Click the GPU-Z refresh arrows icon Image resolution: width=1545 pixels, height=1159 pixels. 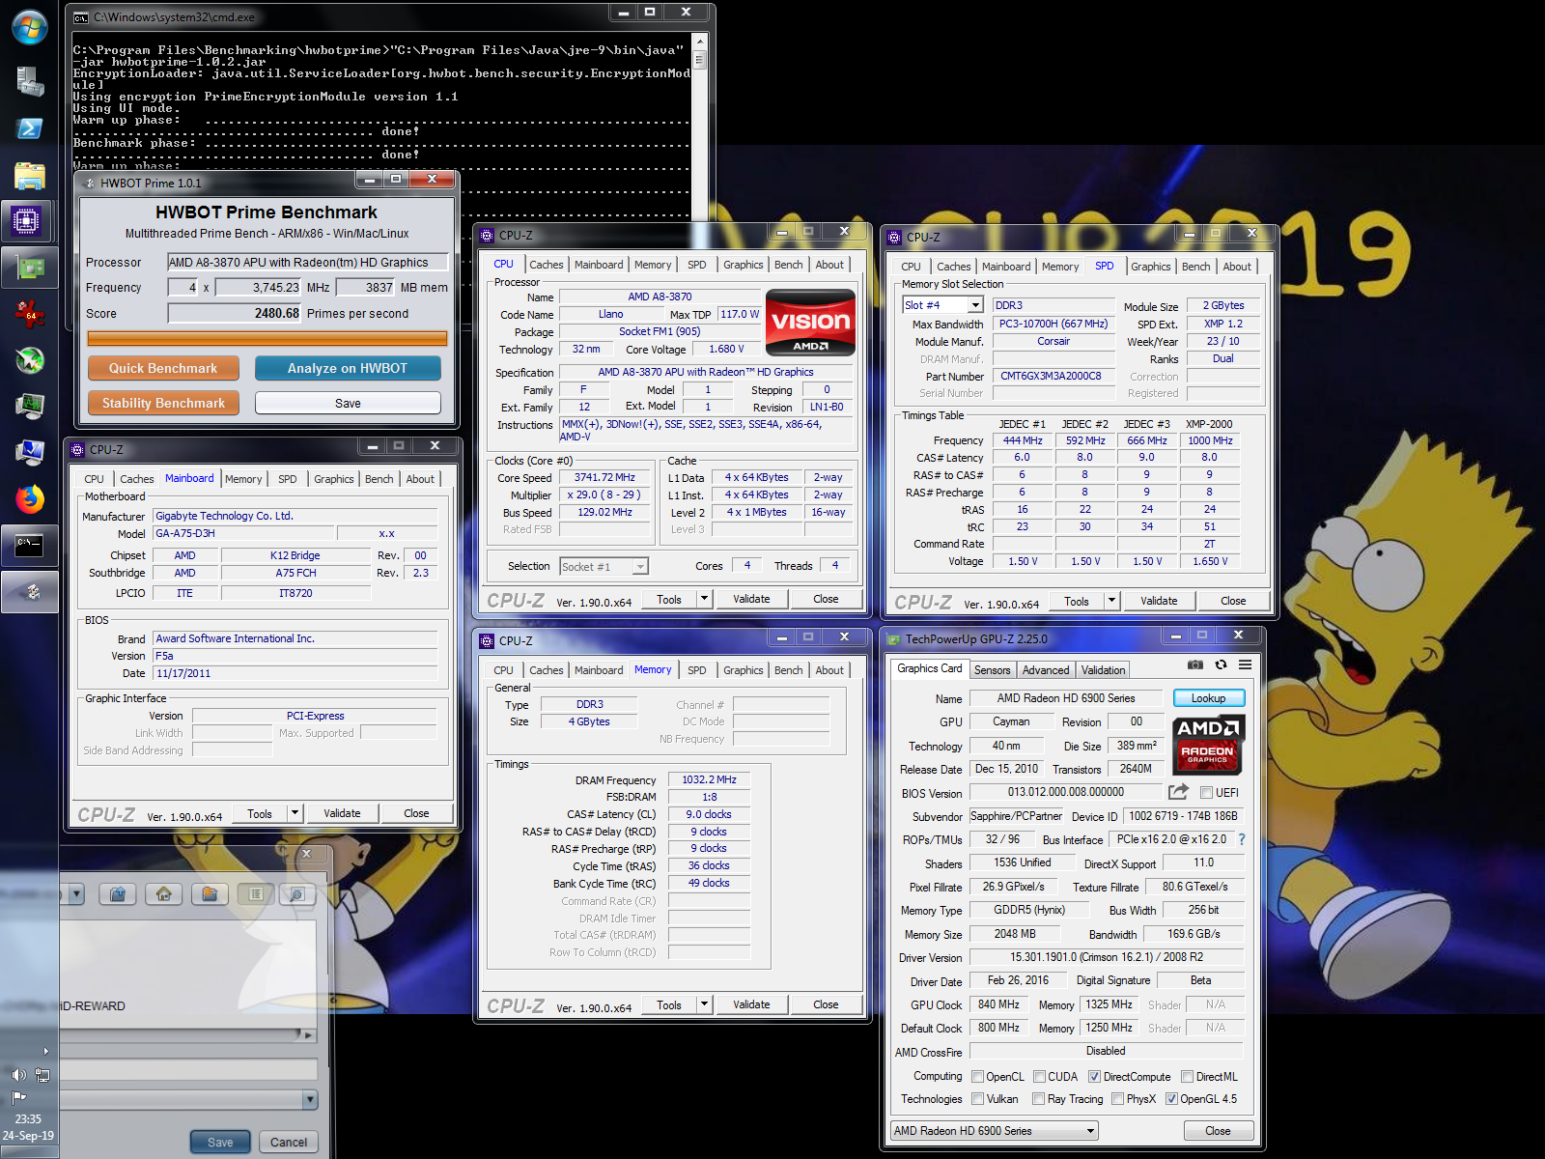[1221, 664]
